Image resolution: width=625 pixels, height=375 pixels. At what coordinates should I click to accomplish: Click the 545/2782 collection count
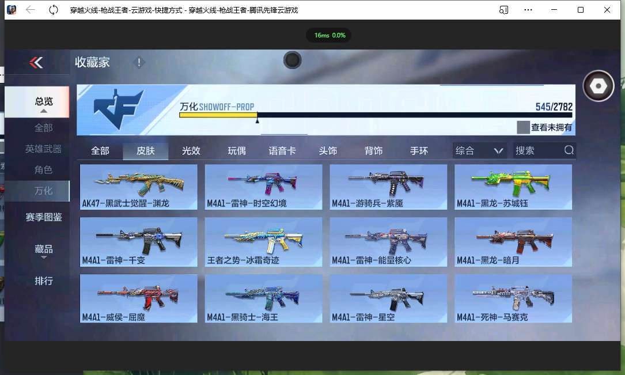(554, 107)
